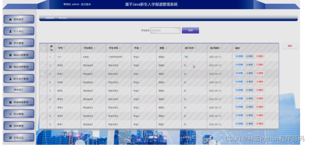Screen dimensions: 309x145
Task: Collapse the 新生签订管理 chevron
Action: [x=30, y=79]
